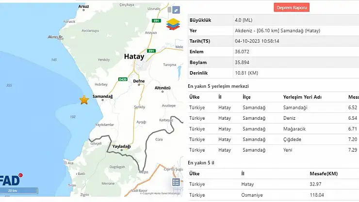The image size is (359, 202).
Task: Click the Yayladağı town label on map
Action: pos(122,145)
